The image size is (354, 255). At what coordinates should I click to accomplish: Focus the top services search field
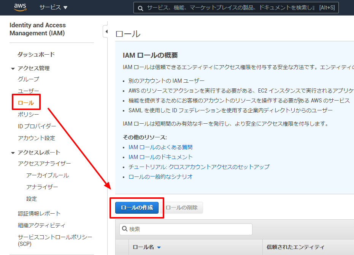236,8
